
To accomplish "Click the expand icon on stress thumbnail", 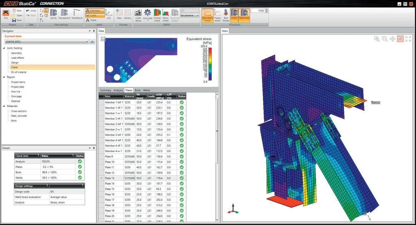I will click(x=103, y=39).
